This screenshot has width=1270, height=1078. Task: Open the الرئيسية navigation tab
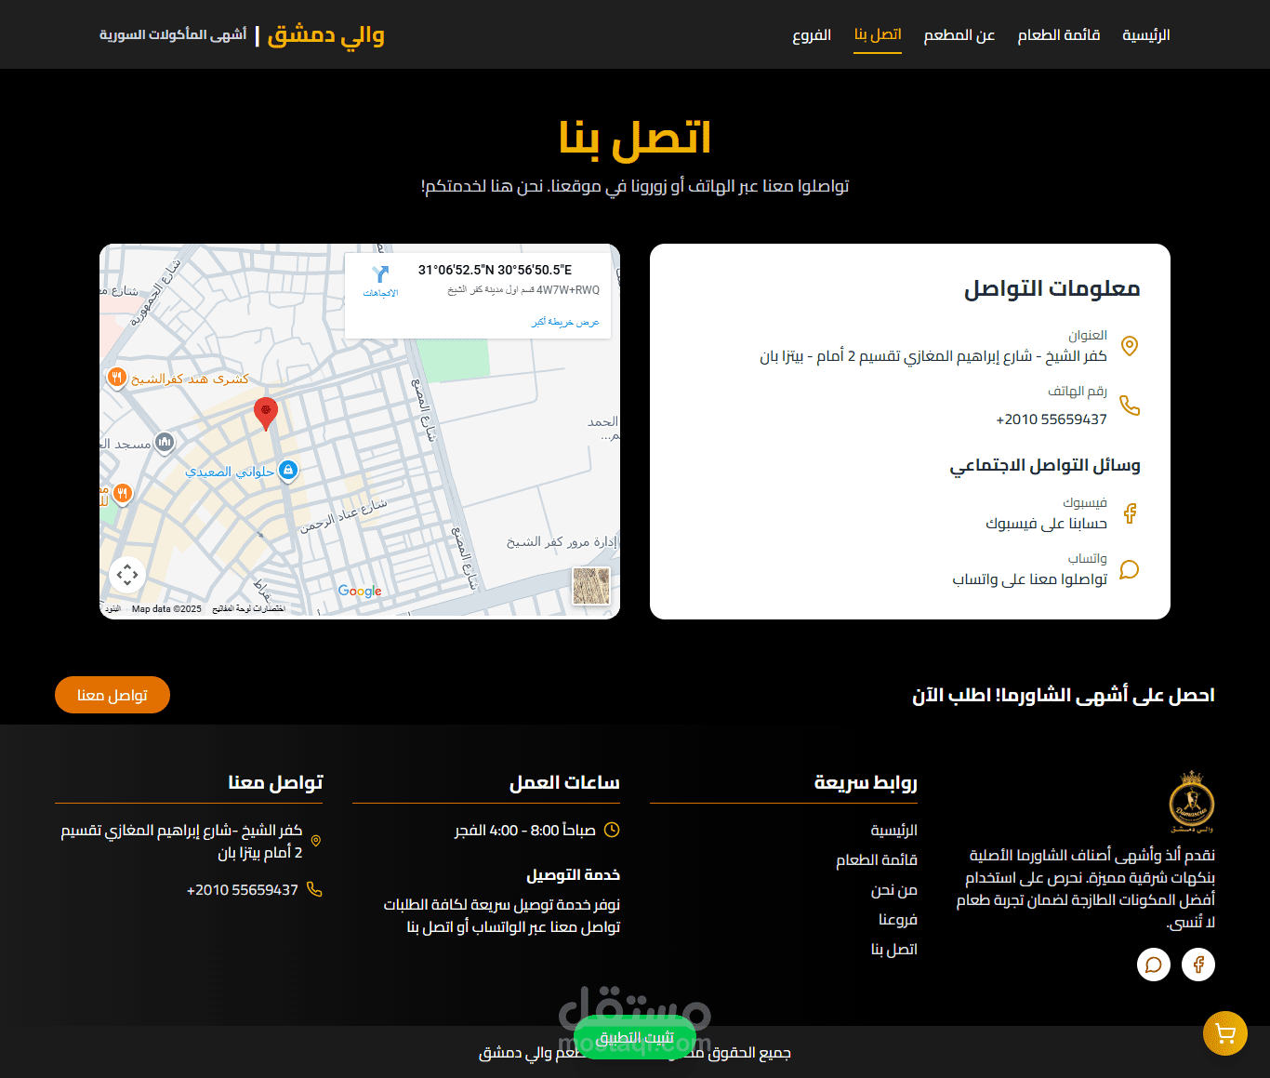1146,35
